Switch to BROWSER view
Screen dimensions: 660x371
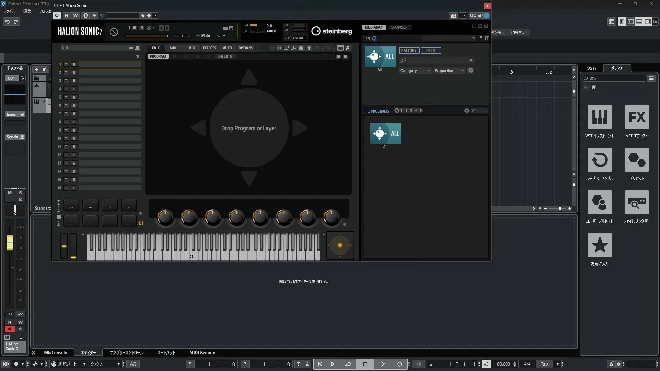coord(399,27)
